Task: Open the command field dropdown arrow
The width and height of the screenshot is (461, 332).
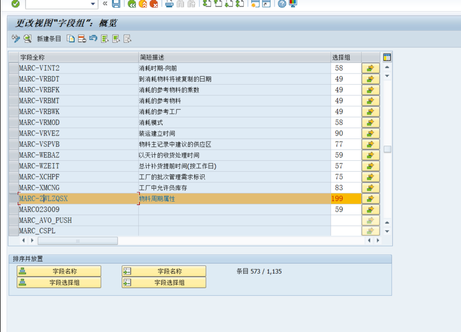Action: coord(93,4)
